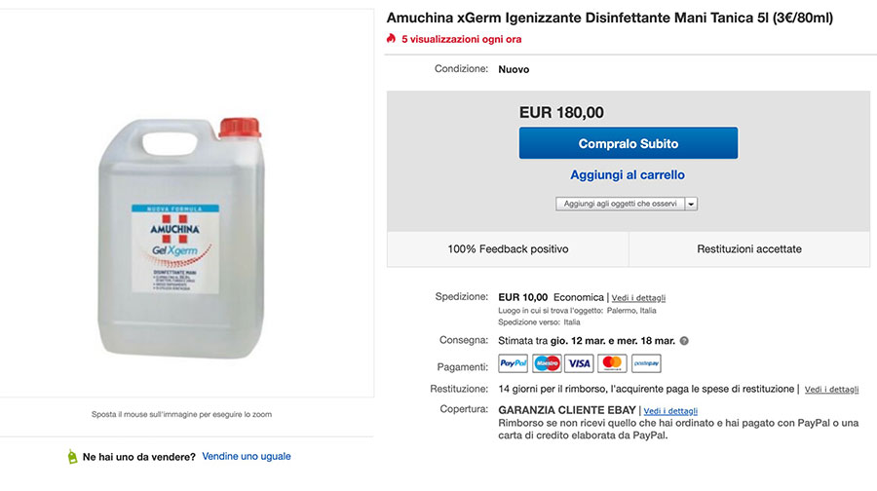Click 'Aggiungi agli oggetti che osservi' button
The height and width of the screenshot is (491, 877).
(x=620, y=205)
